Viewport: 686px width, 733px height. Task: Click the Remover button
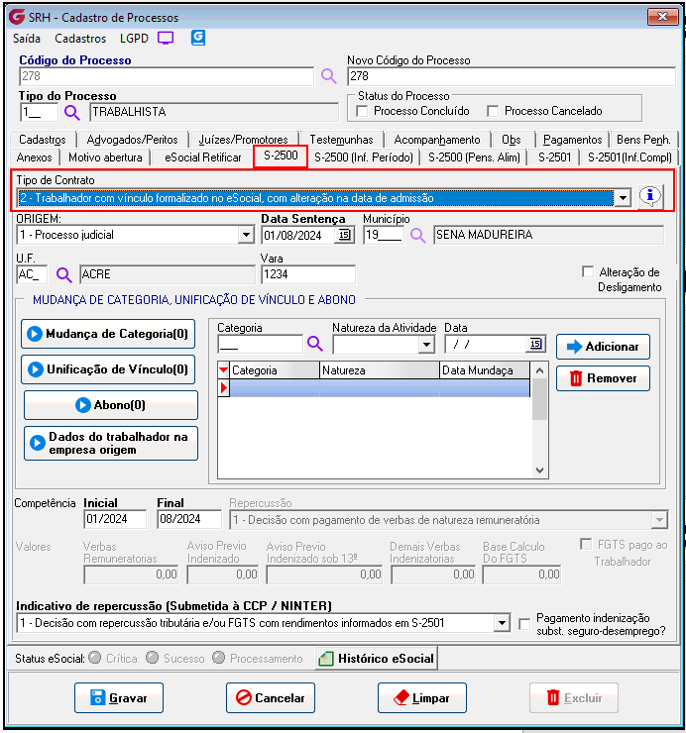tap(603, 378)
